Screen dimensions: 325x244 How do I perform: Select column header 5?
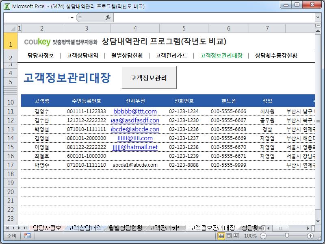(184, 28)
